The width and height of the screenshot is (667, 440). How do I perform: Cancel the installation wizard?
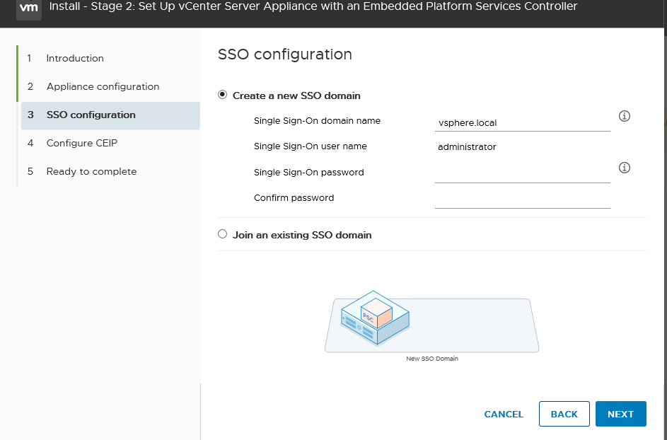[504, 414]
